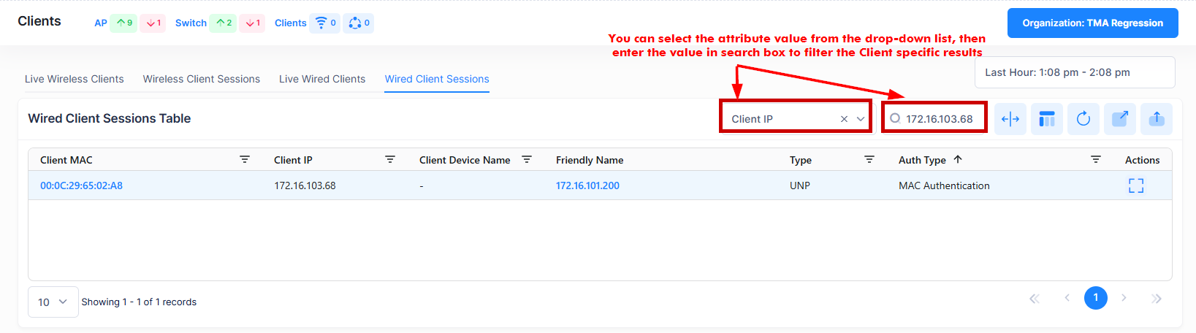The height and width of the screenshot is (333, 1196).
Task: Click the open-in-new-window icon
Action: (1120, 119)
